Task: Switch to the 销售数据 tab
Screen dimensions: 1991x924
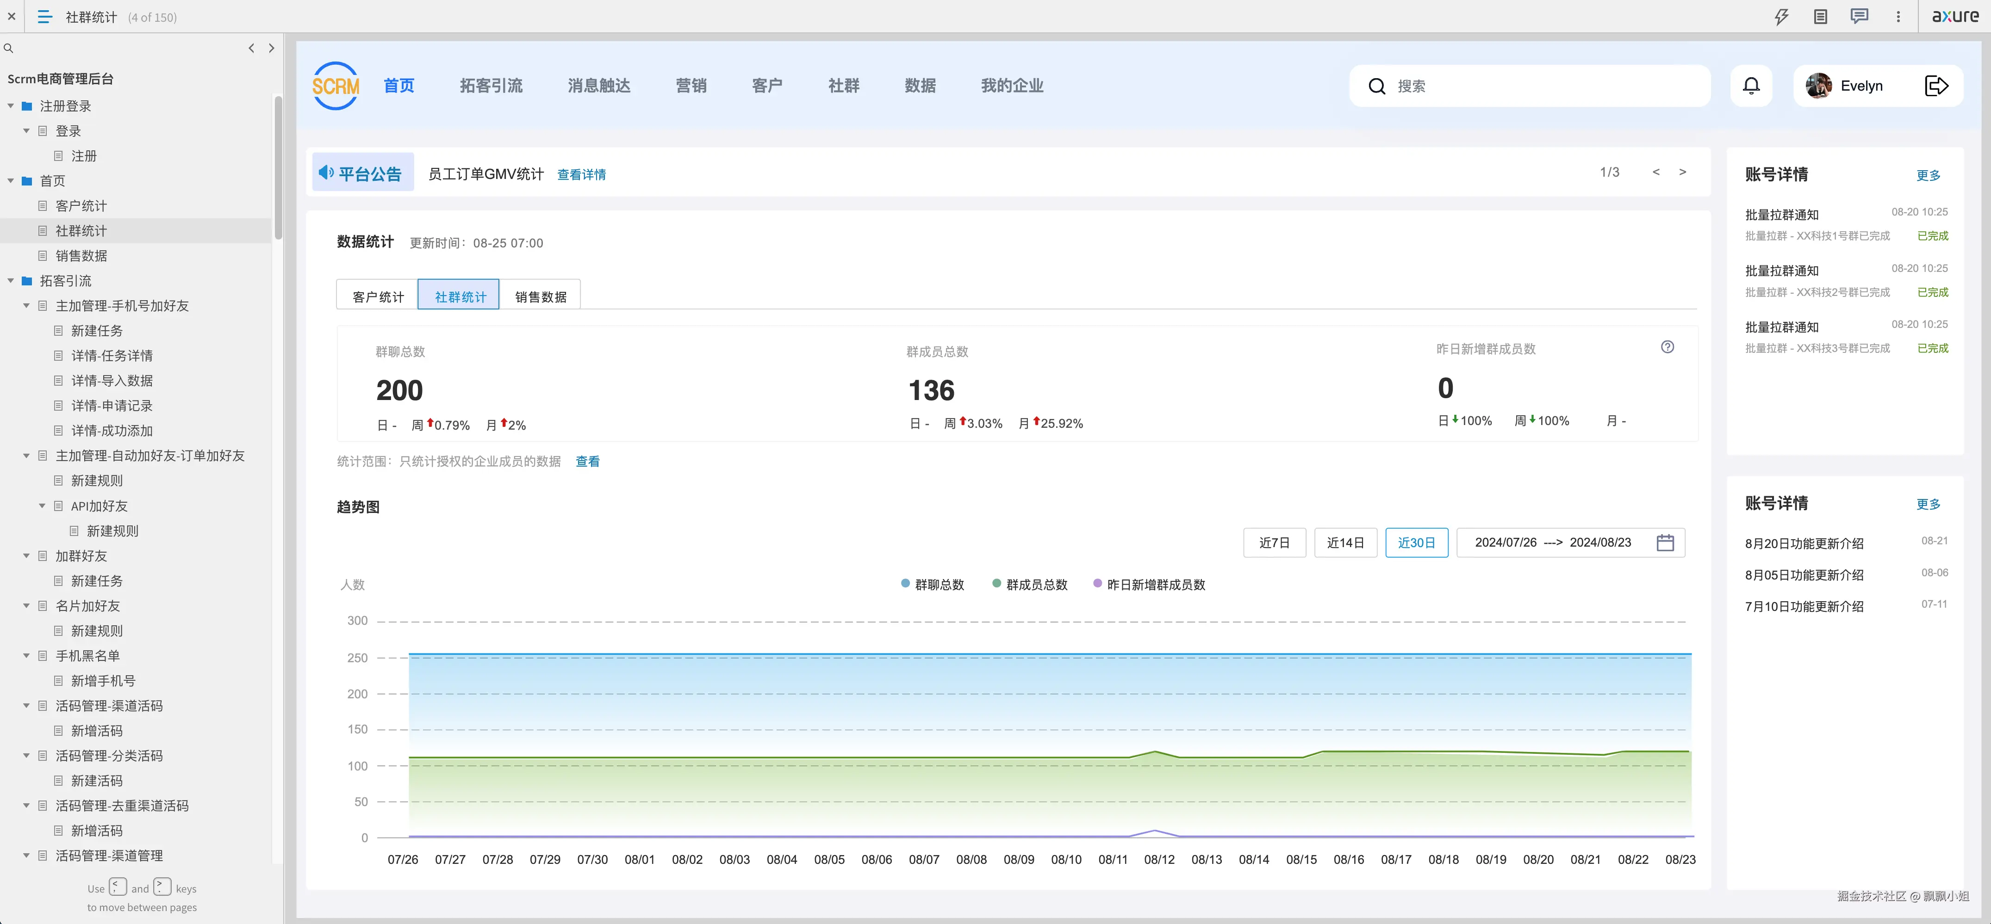Action: point(541,295)
